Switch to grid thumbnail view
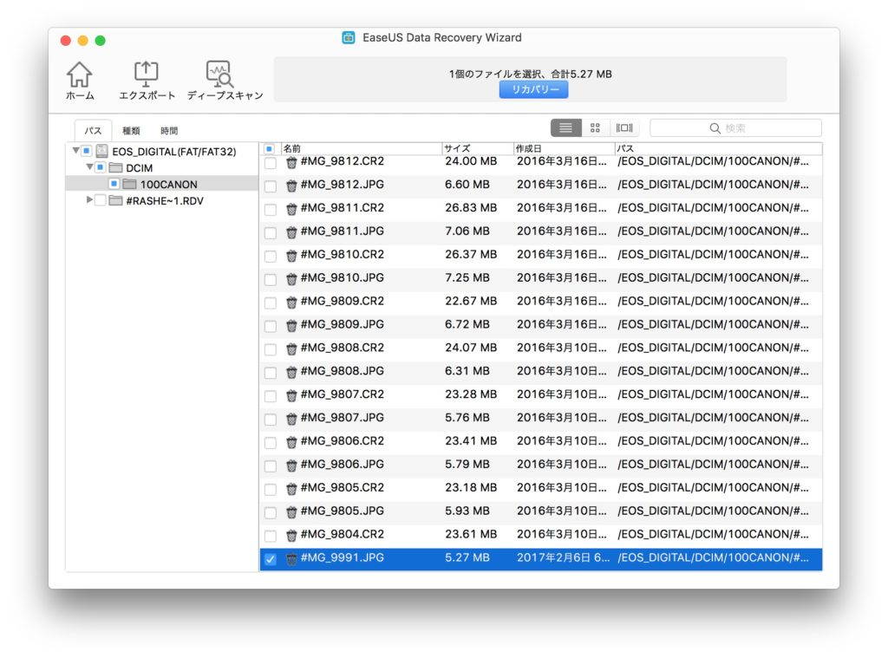 [x=595, y=128]
